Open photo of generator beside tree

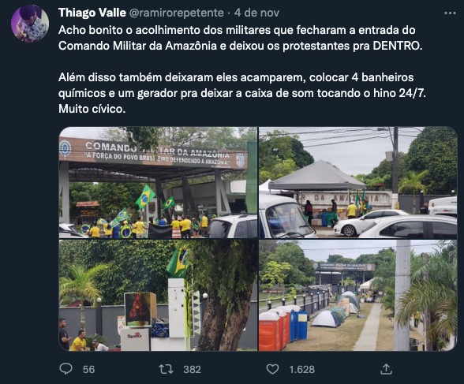[x=158, y=296]
